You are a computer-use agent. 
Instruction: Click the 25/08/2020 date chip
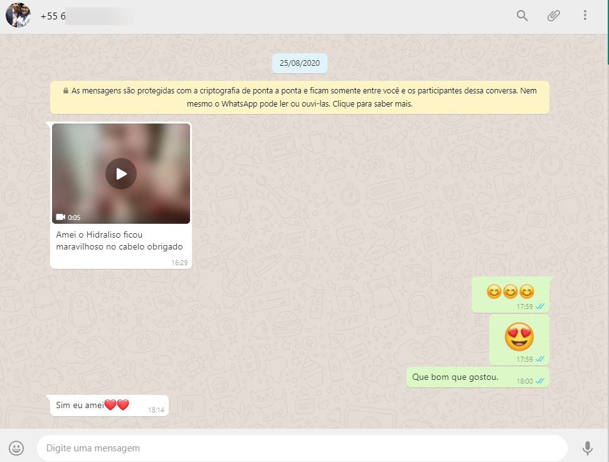click(300, 63)
